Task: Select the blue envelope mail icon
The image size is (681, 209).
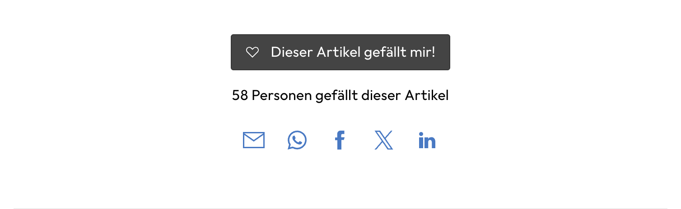Action: tap(254, 140)
